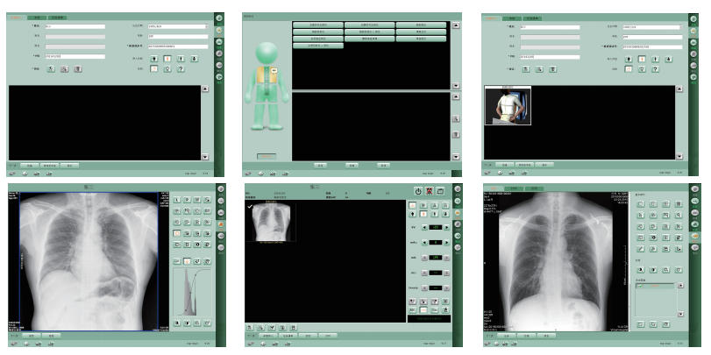This screenshot has width=711, height=355.
Task: Switch to the third tab in top-left panel
Action: (x=58, y=18)
